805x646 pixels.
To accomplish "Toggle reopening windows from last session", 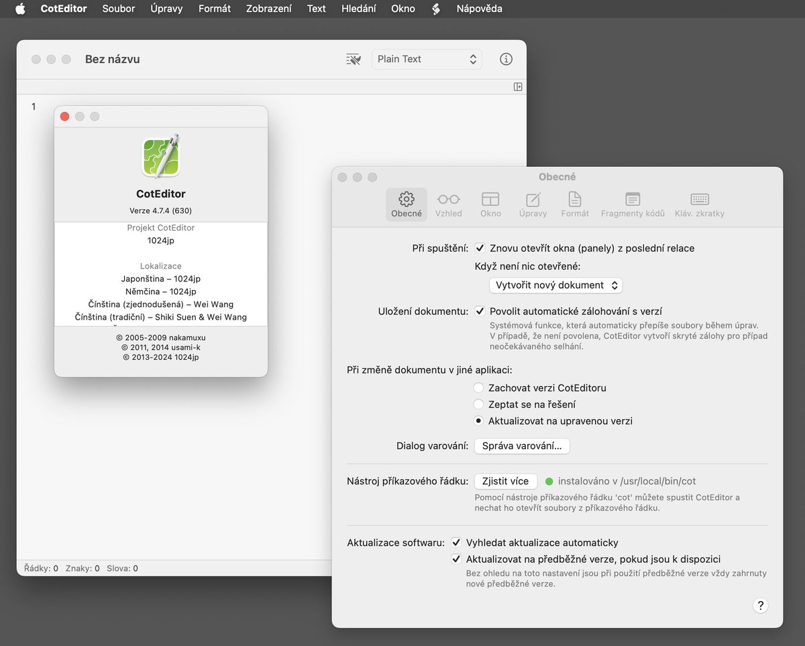I will click(480, 248).
